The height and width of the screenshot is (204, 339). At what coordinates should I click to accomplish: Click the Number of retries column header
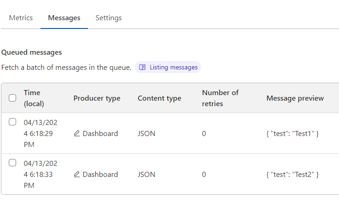click(220, 98)
